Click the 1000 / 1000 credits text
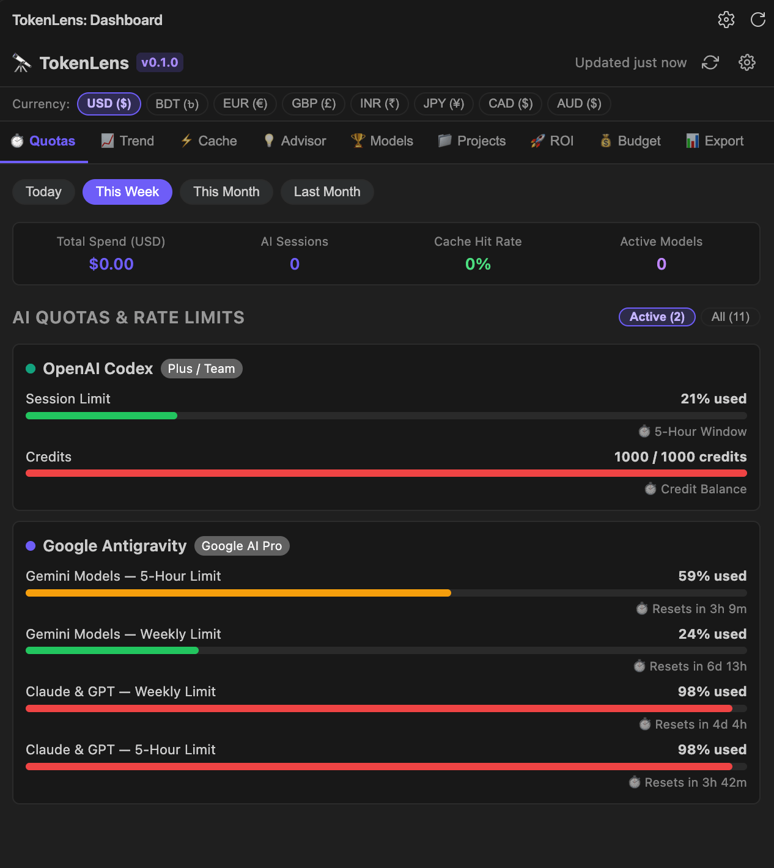774x868 pixels. coord(680,457)
